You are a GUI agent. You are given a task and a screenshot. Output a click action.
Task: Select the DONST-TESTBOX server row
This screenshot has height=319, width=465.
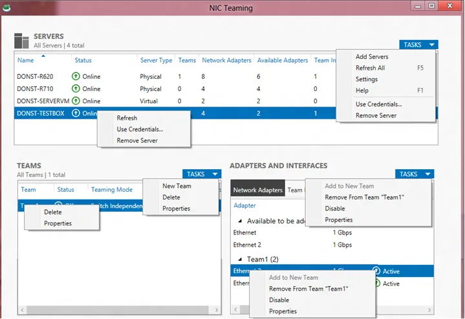(226, 113)
